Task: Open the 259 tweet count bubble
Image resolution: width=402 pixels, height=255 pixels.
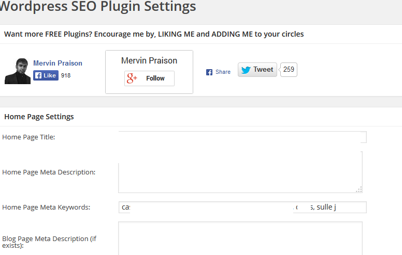Action: (x=289, y=70)
